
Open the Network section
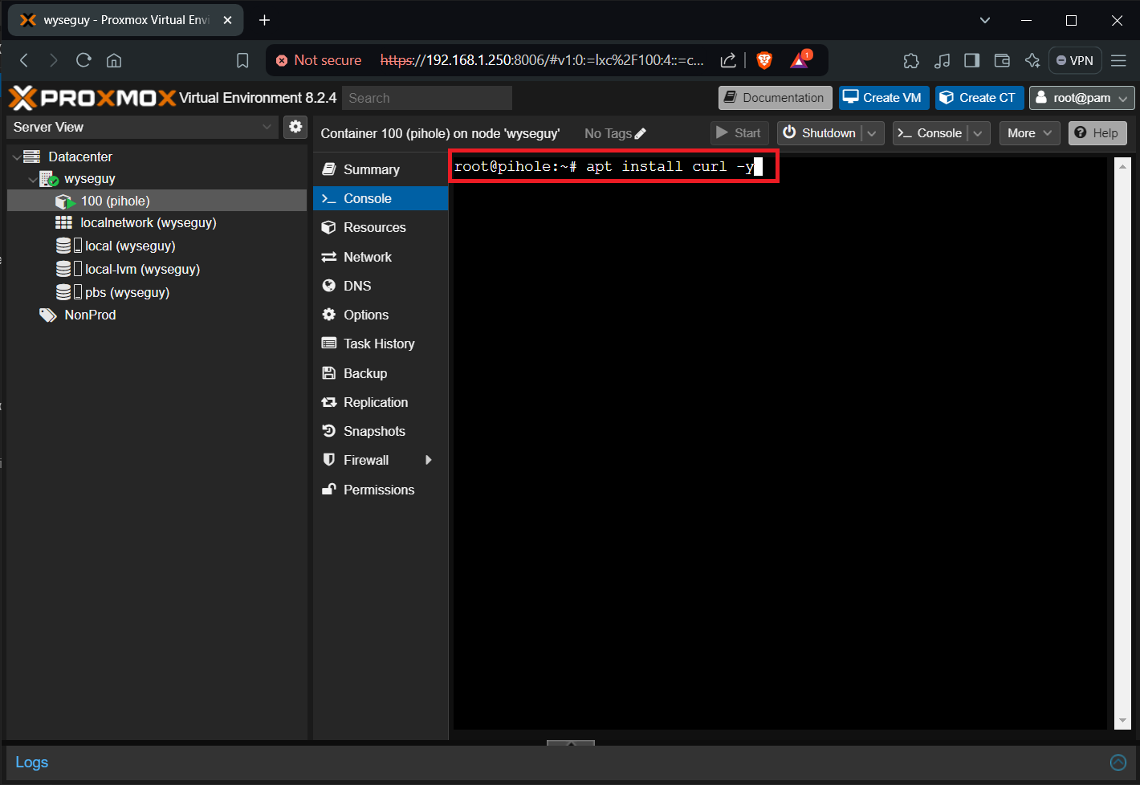[x=381, y=257]
